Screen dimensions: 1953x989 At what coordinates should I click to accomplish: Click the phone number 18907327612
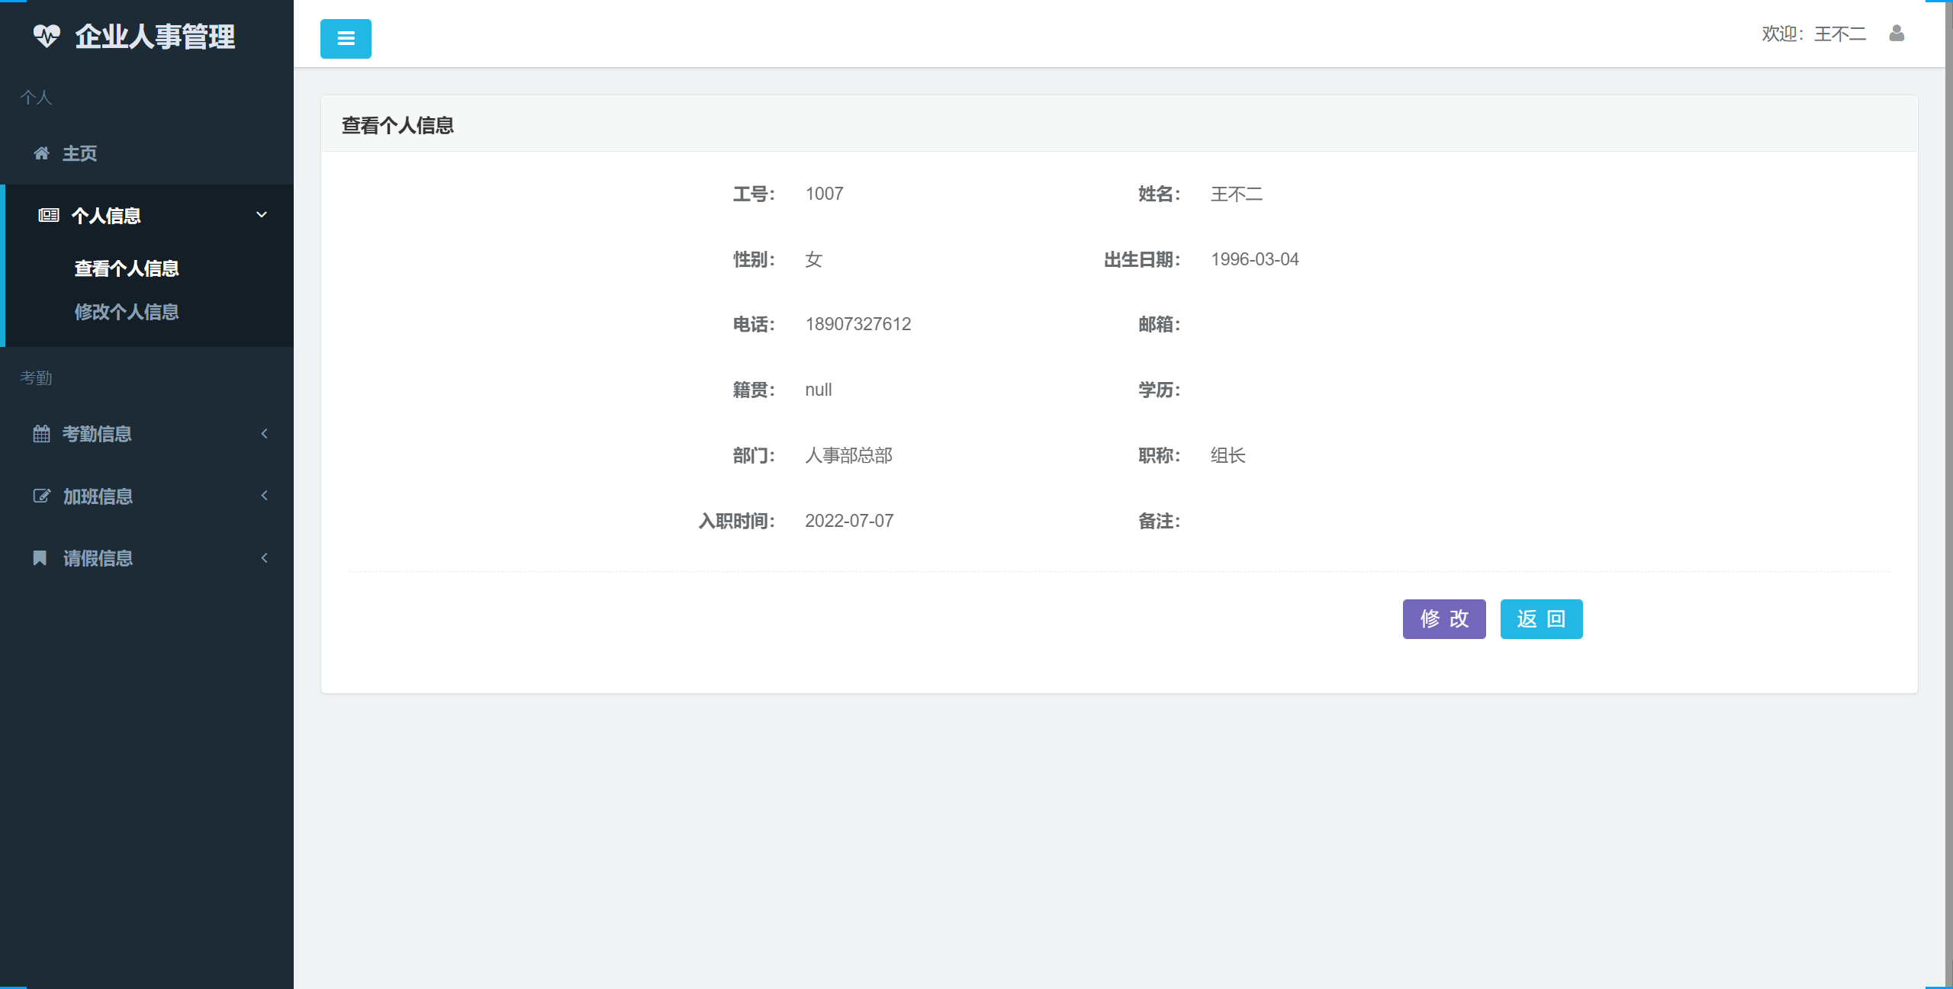(x=858, y=324)
